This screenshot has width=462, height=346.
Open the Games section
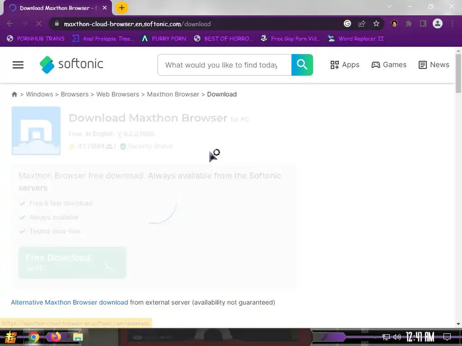(389, 65)
